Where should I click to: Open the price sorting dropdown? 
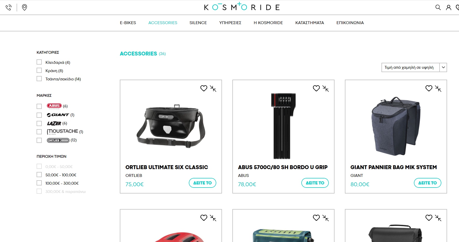pyautogui.click(x=414, y=67)
